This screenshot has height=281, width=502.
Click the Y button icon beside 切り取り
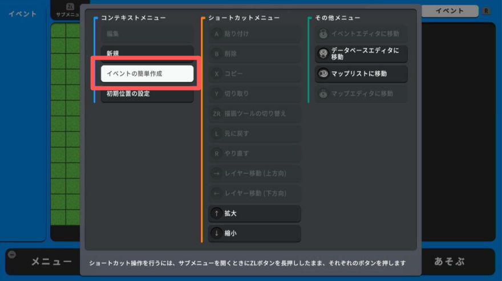216,94
